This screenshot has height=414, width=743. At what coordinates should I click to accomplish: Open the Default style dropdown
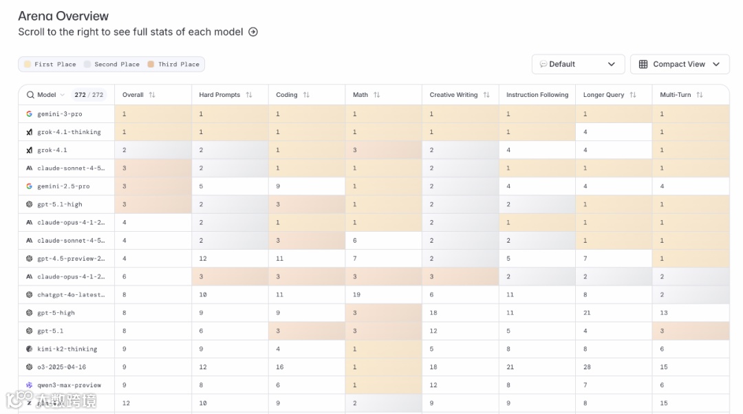(578, 64)
